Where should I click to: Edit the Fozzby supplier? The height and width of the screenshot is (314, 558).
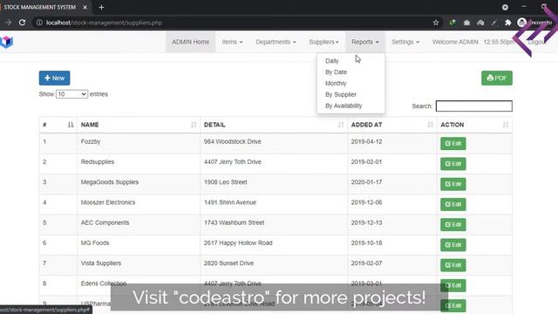point(453,143)
